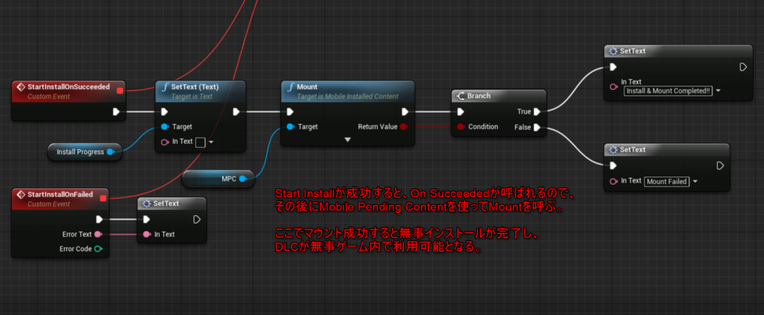The width and height of the screenshot is (764, 315).
Task: Select SetText (Text) function node header
Action: click(200, 91)
